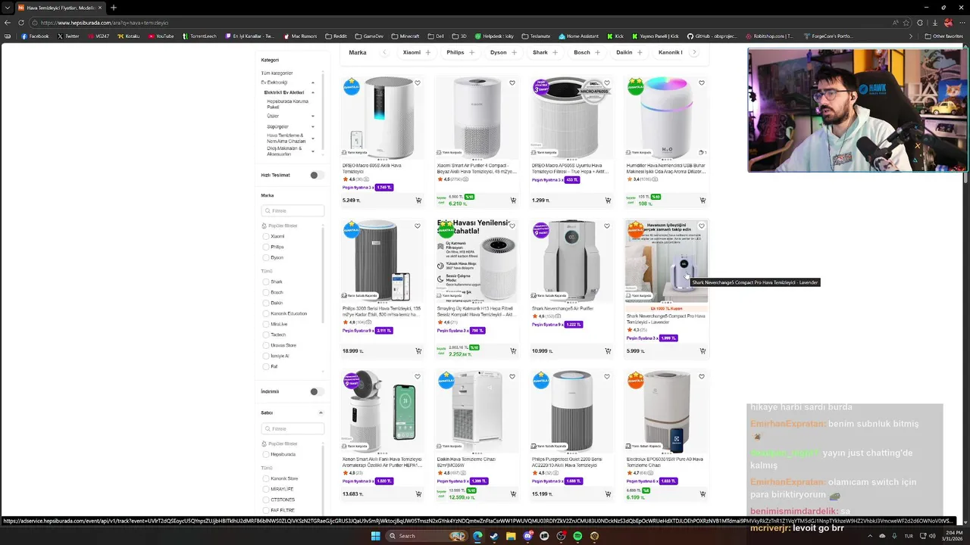Focus the Satıcı filter search field

tap(293, 428)
